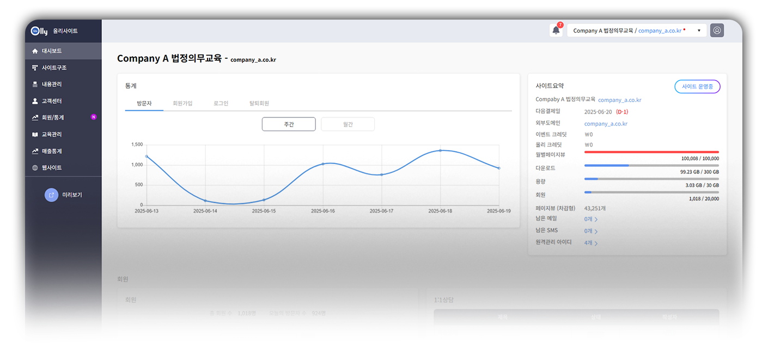Click the 교육관리 book icon
The width and height of the screenshot is (768, 356).
[x=35, y=134]
